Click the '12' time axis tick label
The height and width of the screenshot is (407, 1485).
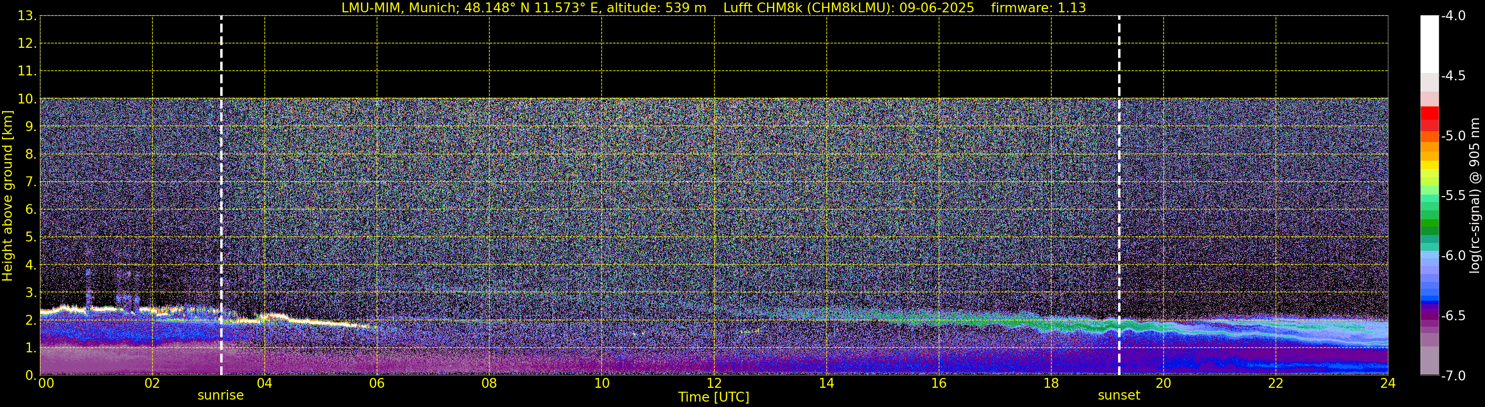point(714,383)
